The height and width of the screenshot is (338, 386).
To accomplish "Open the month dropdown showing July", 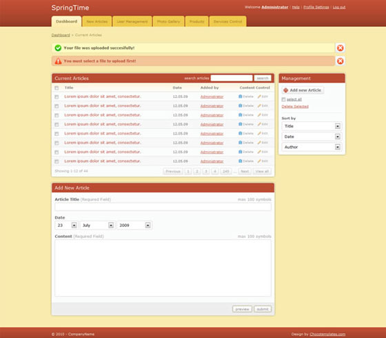I will click(x=97, y=225).
